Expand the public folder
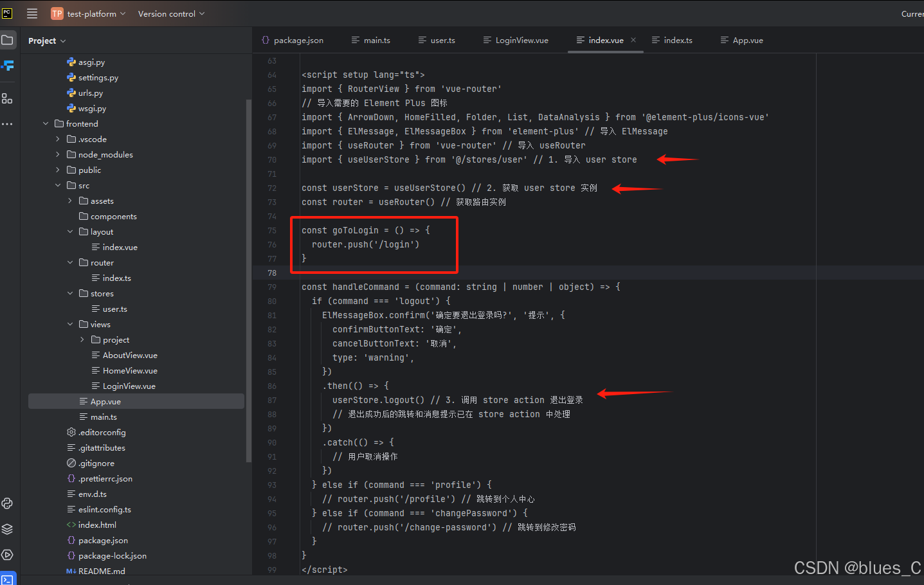Image resolution: width=924 pixels, height=585 pixels. (x=58, y=170)
